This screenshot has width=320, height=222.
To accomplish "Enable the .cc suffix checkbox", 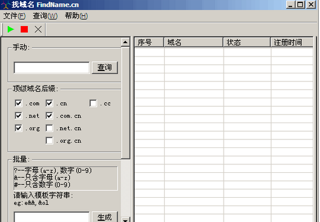I will 93,103.
